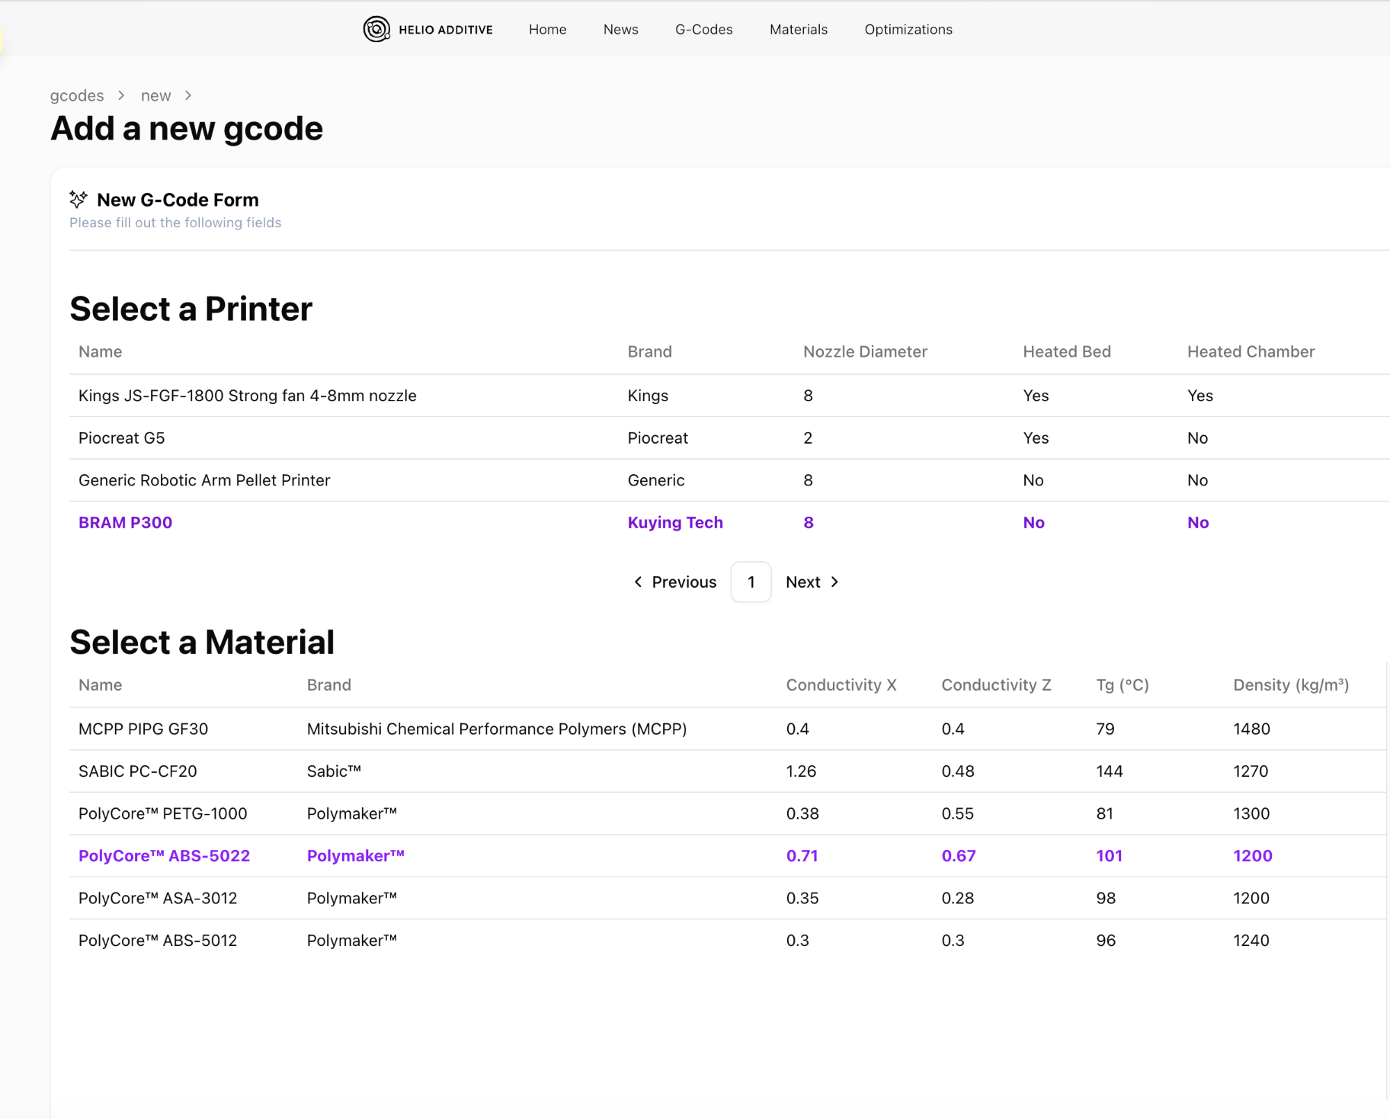Image resolution: width=1390 pixels, height=1119 pixels.
Task: Click the material table Brand header
Action: (x=328, y=685)
